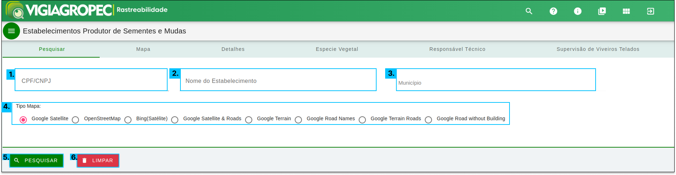The height and width of the screenshot is (175, 676).
Task: Click the VIGIAGROPEC logo
Action: (x=60, y=10)
